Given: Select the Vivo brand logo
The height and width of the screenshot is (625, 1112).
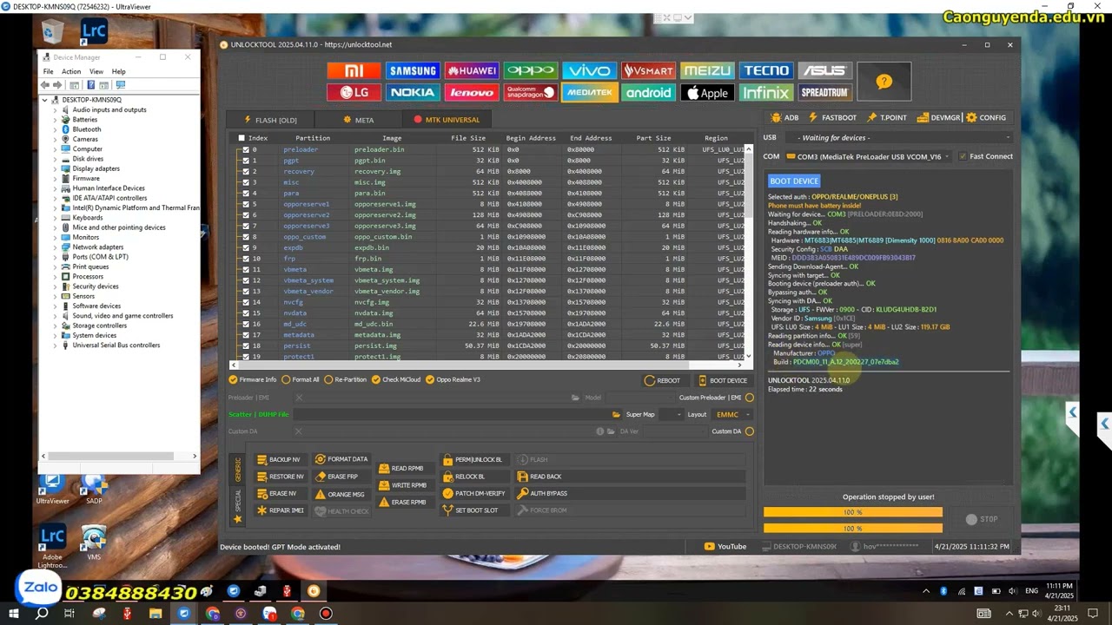Looking at the screenshot, I should (589, 70).
